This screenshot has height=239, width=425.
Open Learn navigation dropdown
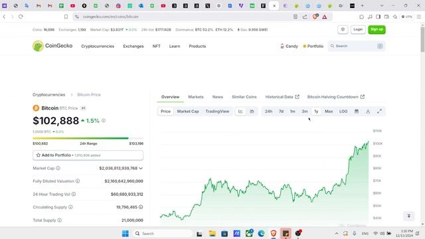(x=175, y=46)
